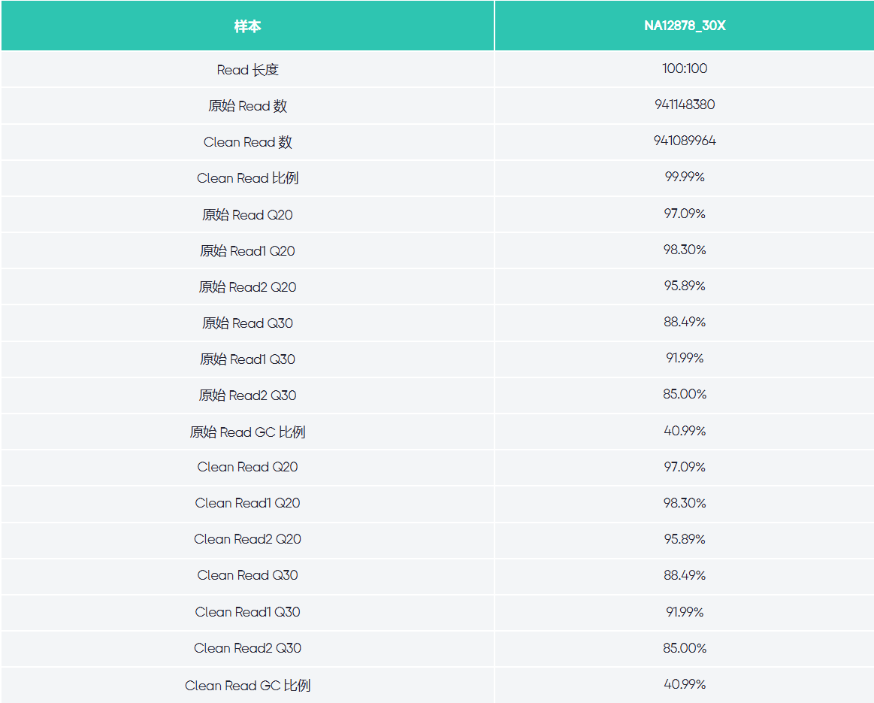Select the 原始 Read Q20 label
Viewport: 874px width, 703px height.
point(247,214)
